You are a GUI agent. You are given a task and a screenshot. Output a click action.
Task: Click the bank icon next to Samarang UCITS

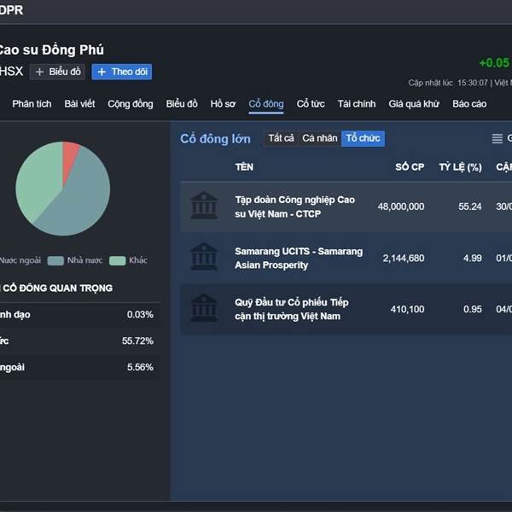(x=204, y=258)
